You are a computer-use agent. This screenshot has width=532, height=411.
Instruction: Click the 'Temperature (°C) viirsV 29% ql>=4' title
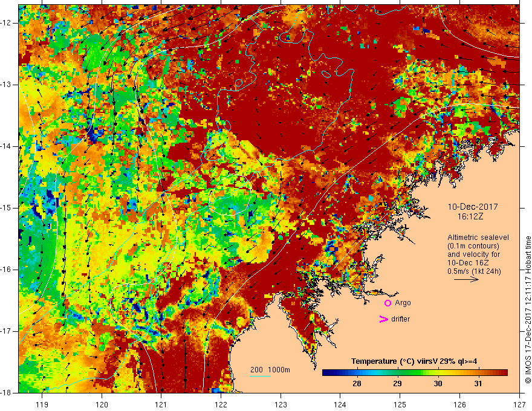click(414, 361)
